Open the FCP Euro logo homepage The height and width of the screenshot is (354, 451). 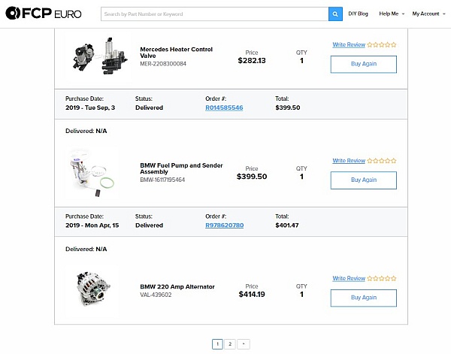click(x=44, y=14)
